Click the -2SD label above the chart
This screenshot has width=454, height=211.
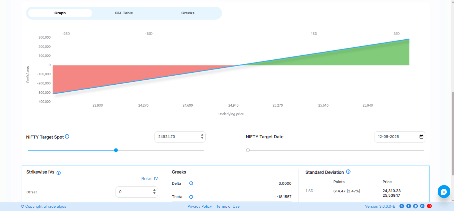[66, 34]
